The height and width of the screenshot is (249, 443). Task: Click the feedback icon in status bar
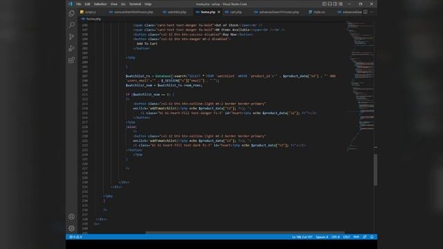tap(365, 237)
